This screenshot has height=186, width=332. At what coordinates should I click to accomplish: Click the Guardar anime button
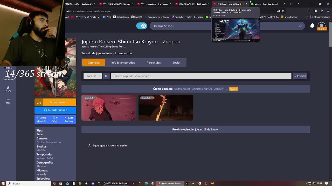(x=55, y=110)
